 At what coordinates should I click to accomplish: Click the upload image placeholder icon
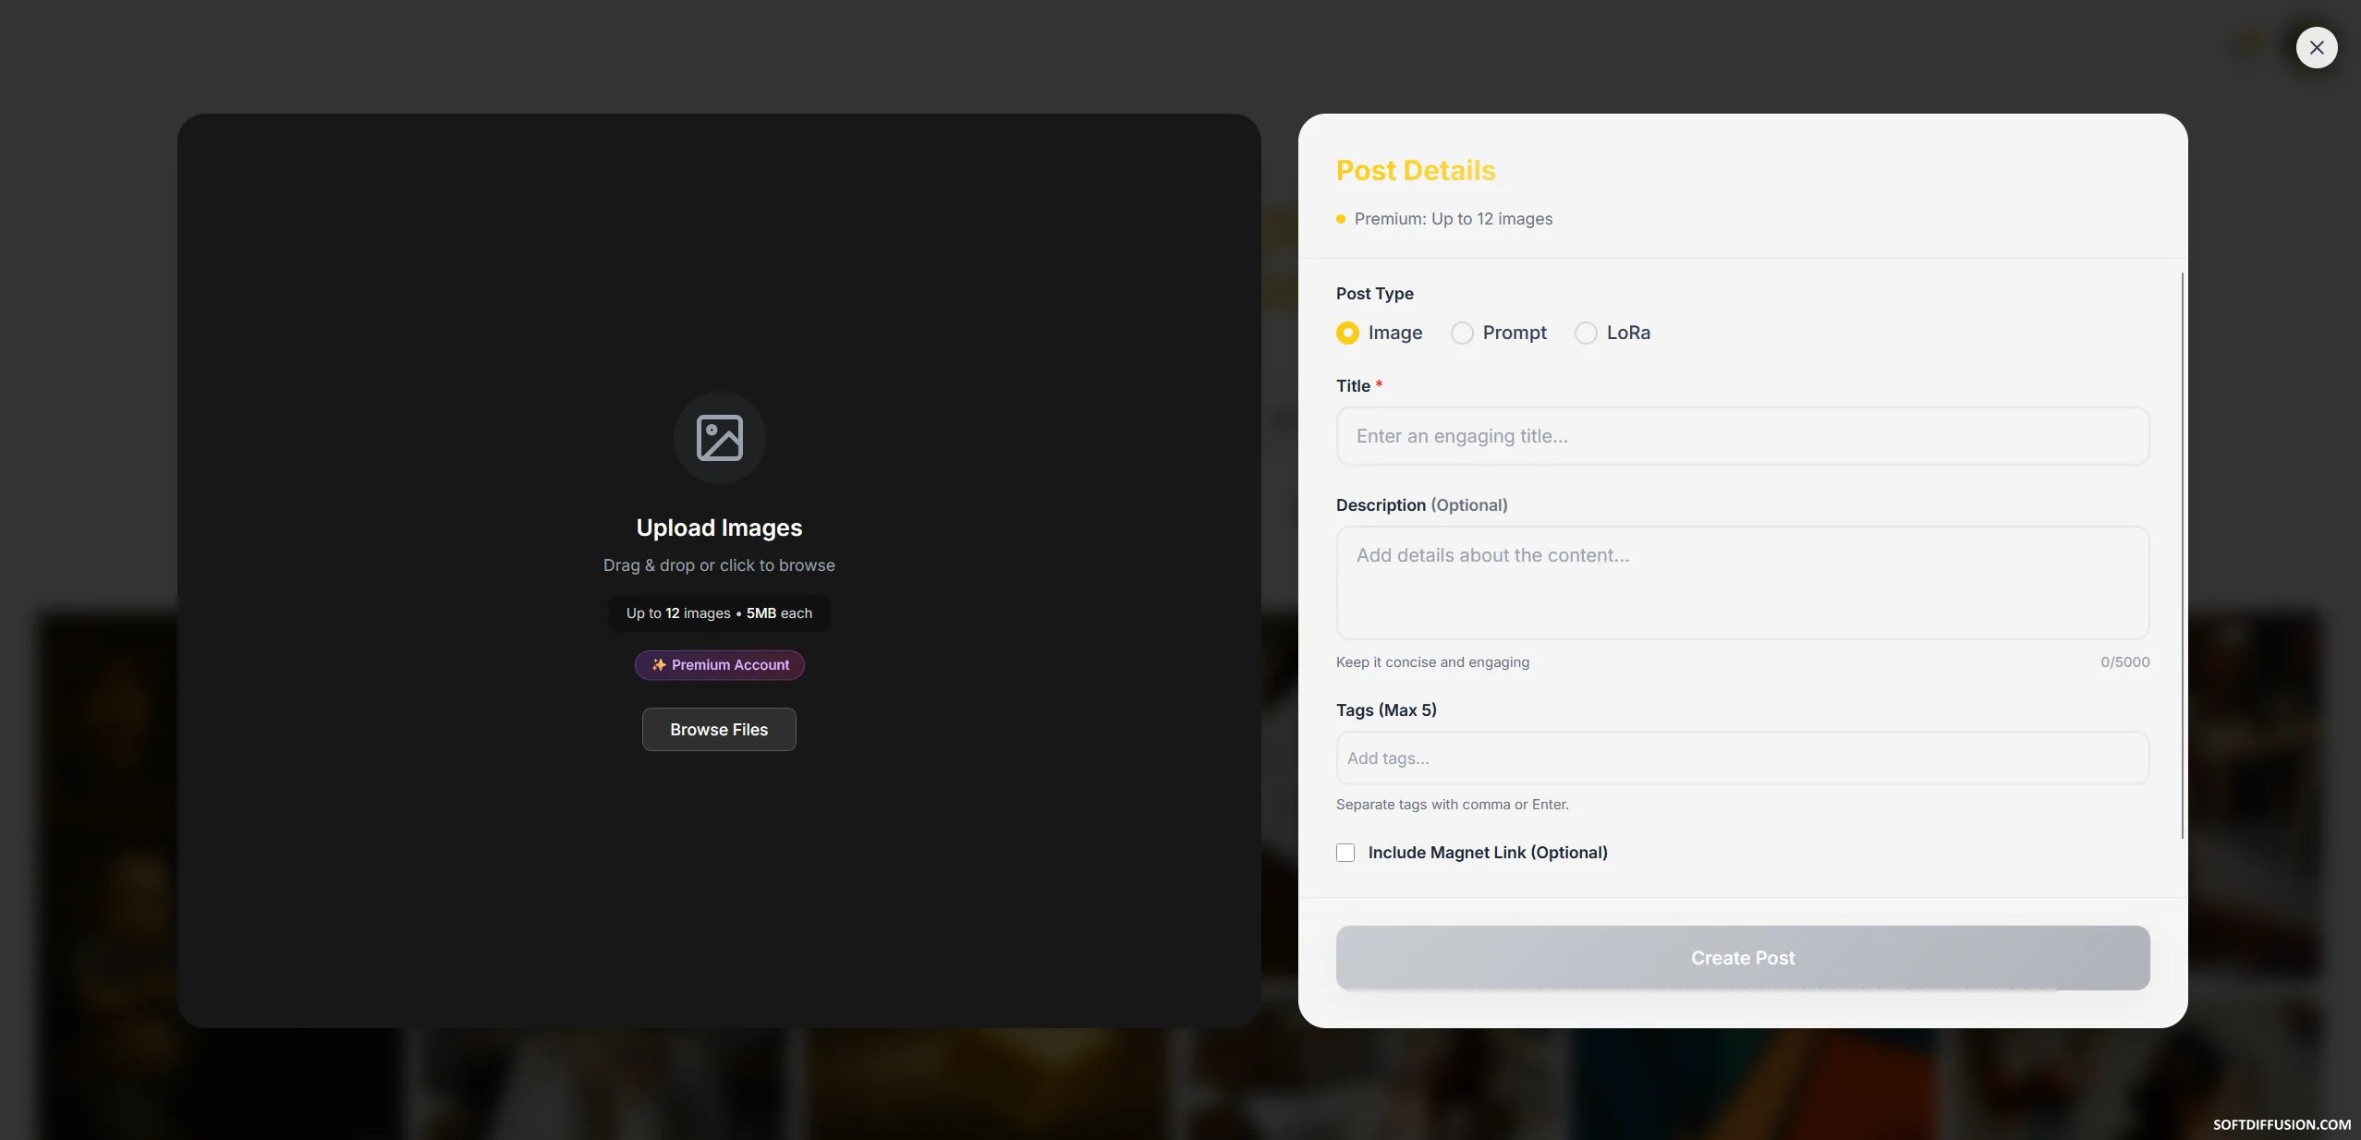coord(719,438)
